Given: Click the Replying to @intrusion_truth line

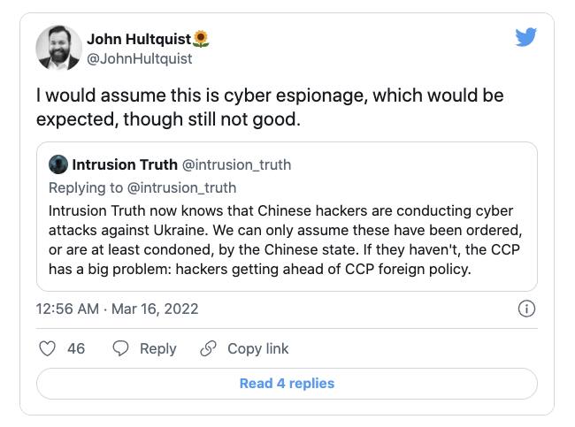Looking at the screenshot, I should pos(142,187).
